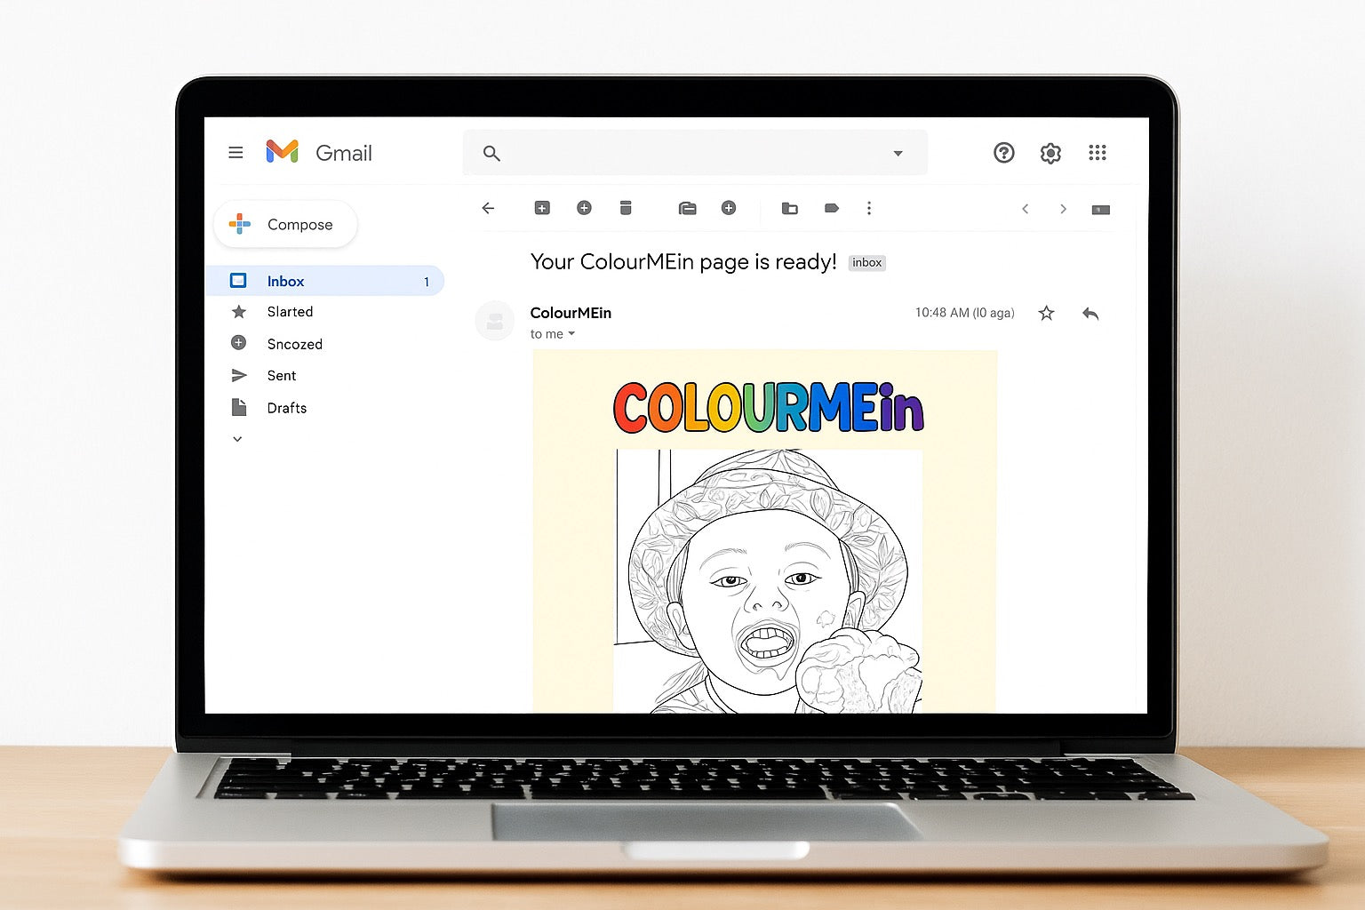Click the inbox label tag on subject
1365x910 pixels.
tap(867, 262)
